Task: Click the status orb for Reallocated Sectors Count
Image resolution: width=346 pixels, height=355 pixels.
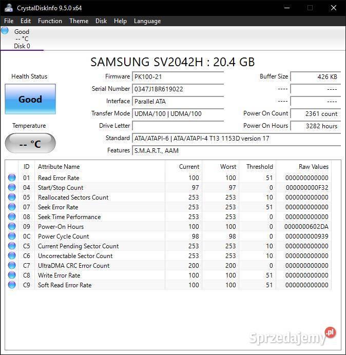Action: (12, 197)
